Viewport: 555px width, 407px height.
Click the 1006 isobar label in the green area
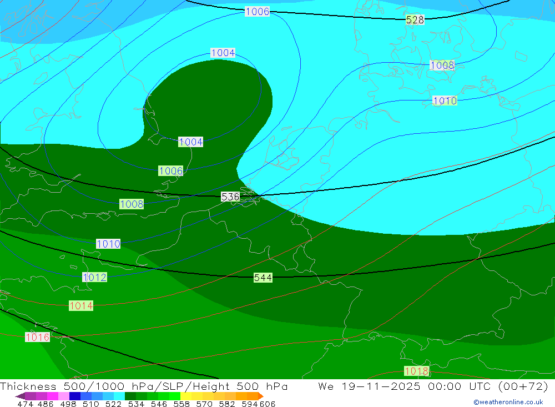(x=171, y=170)
